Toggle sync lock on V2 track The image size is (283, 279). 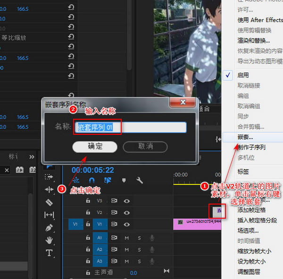click(114, 213)
